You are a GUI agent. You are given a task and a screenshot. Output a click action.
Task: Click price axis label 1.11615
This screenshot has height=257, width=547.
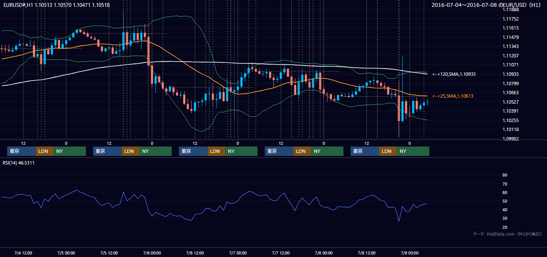[x=511, y=28]
